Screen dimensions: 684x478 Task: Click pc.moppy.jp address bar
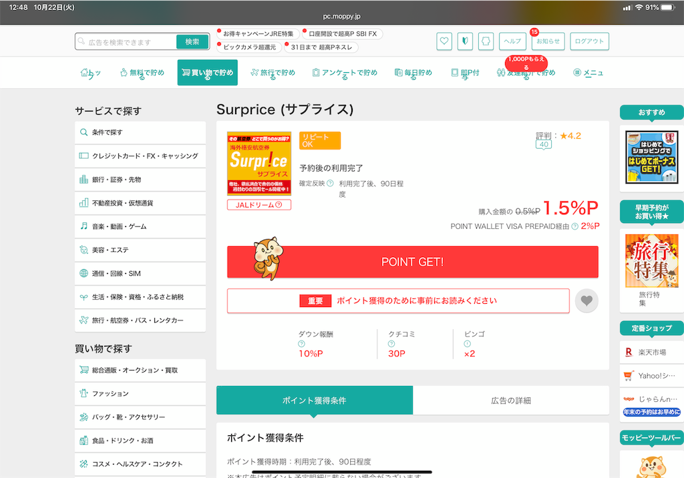[342, 16]
